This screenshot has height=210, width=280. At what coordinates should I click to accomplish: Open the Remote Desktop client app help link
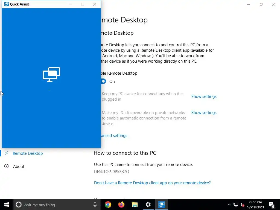click(152, 183)
